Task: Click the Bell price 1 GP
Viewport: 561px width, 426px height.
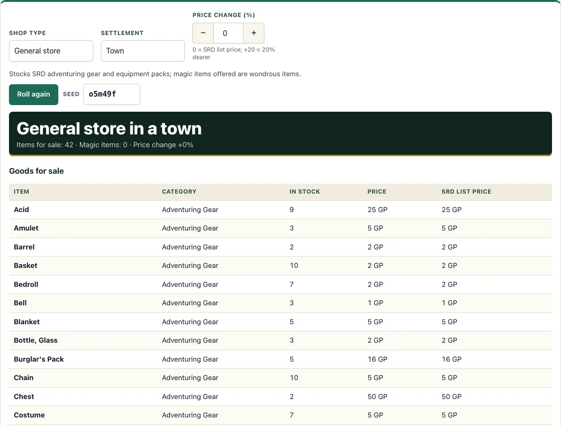Action: pyautogui.click(x=375, y=303)
